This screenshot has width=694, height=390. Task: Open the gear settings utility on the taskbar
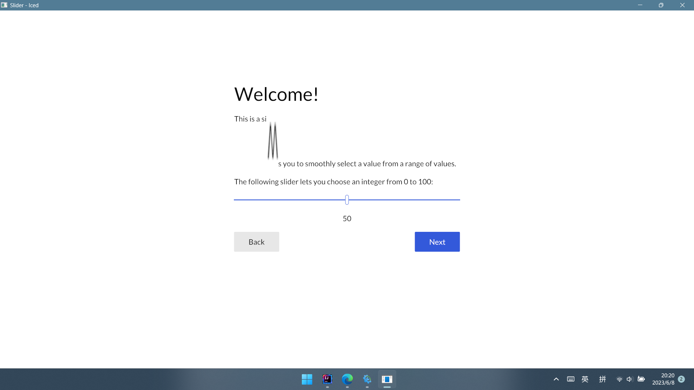pyautogui.click(x=367, y=380)
